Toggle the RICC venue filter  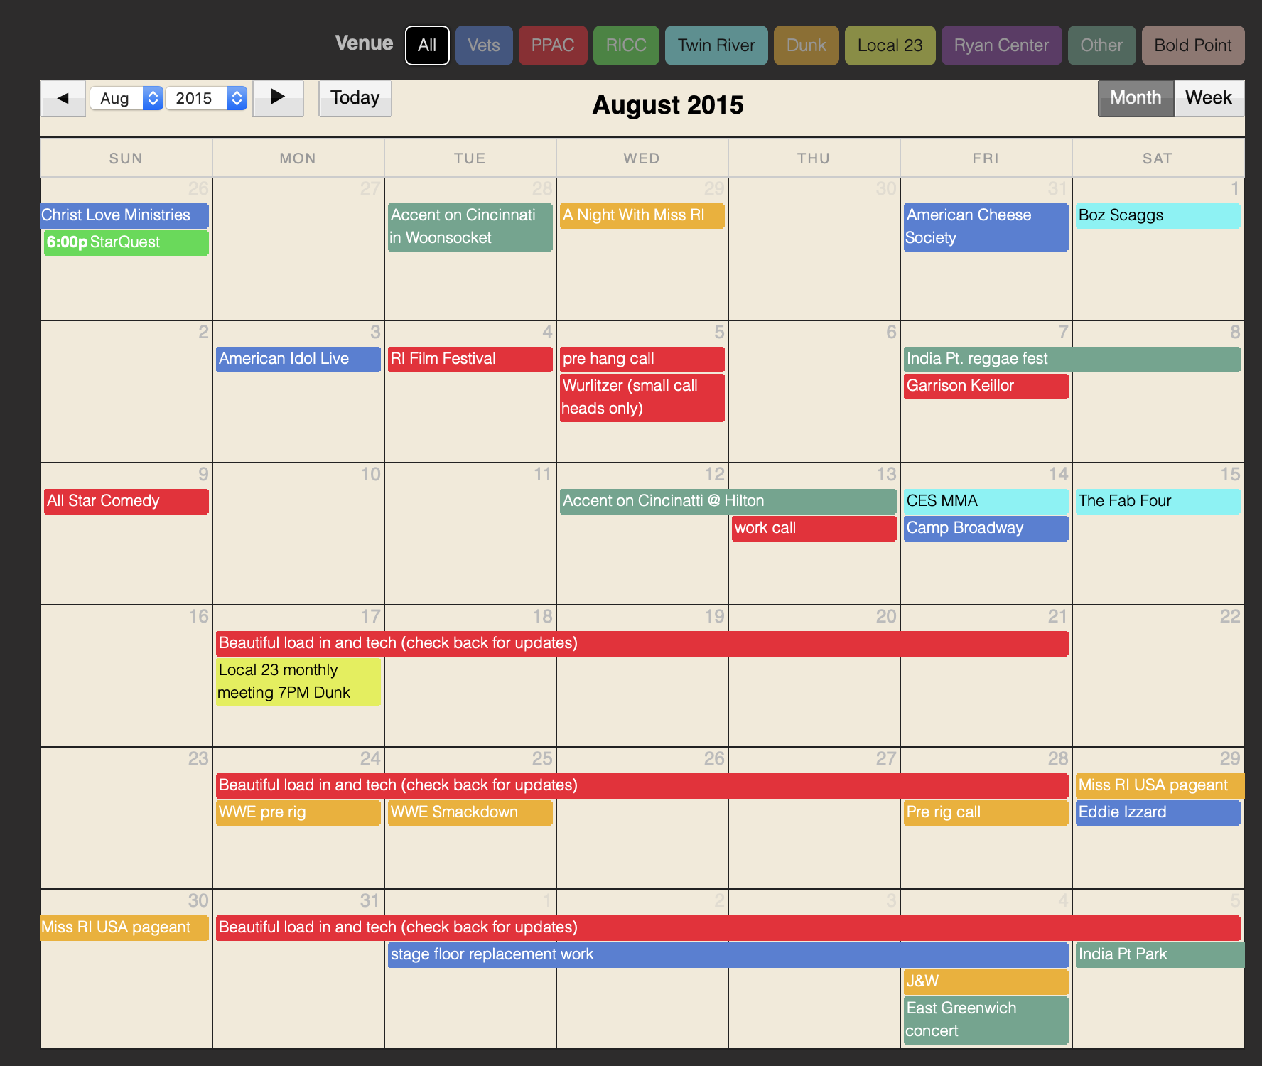click(x=626, y=45)
